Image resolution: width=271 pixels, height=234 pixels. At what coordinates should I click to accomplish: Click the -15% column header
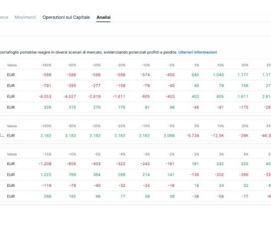[x=47, y=154]
